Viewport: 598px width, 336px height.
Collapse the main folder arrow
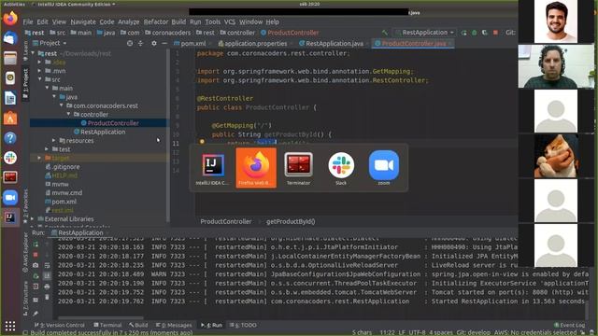[48, 89]
